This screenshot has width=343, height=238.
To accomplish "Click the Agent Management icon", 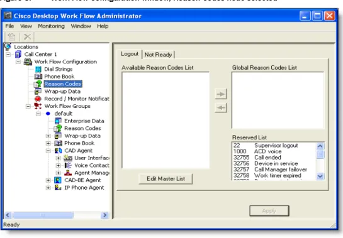I will [68, 173].
